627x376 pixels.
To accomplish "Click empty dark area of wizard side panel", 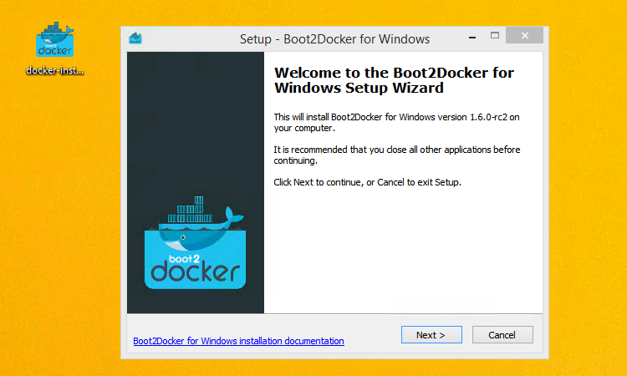I will click(195, 119).
